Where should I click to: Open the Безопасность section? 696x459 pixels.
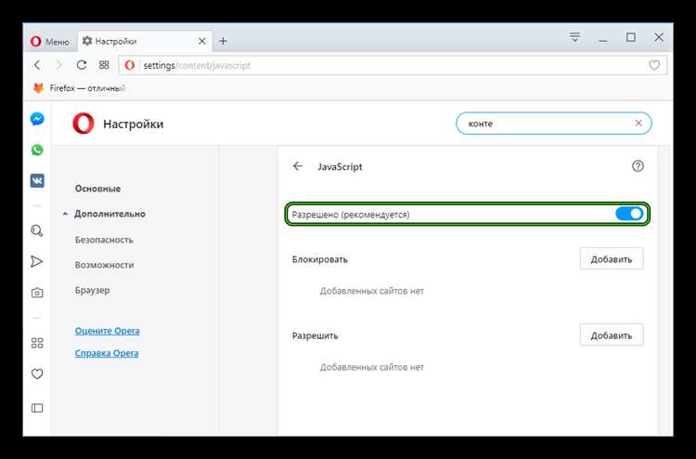pyautogui.click(x=104, y=240)
